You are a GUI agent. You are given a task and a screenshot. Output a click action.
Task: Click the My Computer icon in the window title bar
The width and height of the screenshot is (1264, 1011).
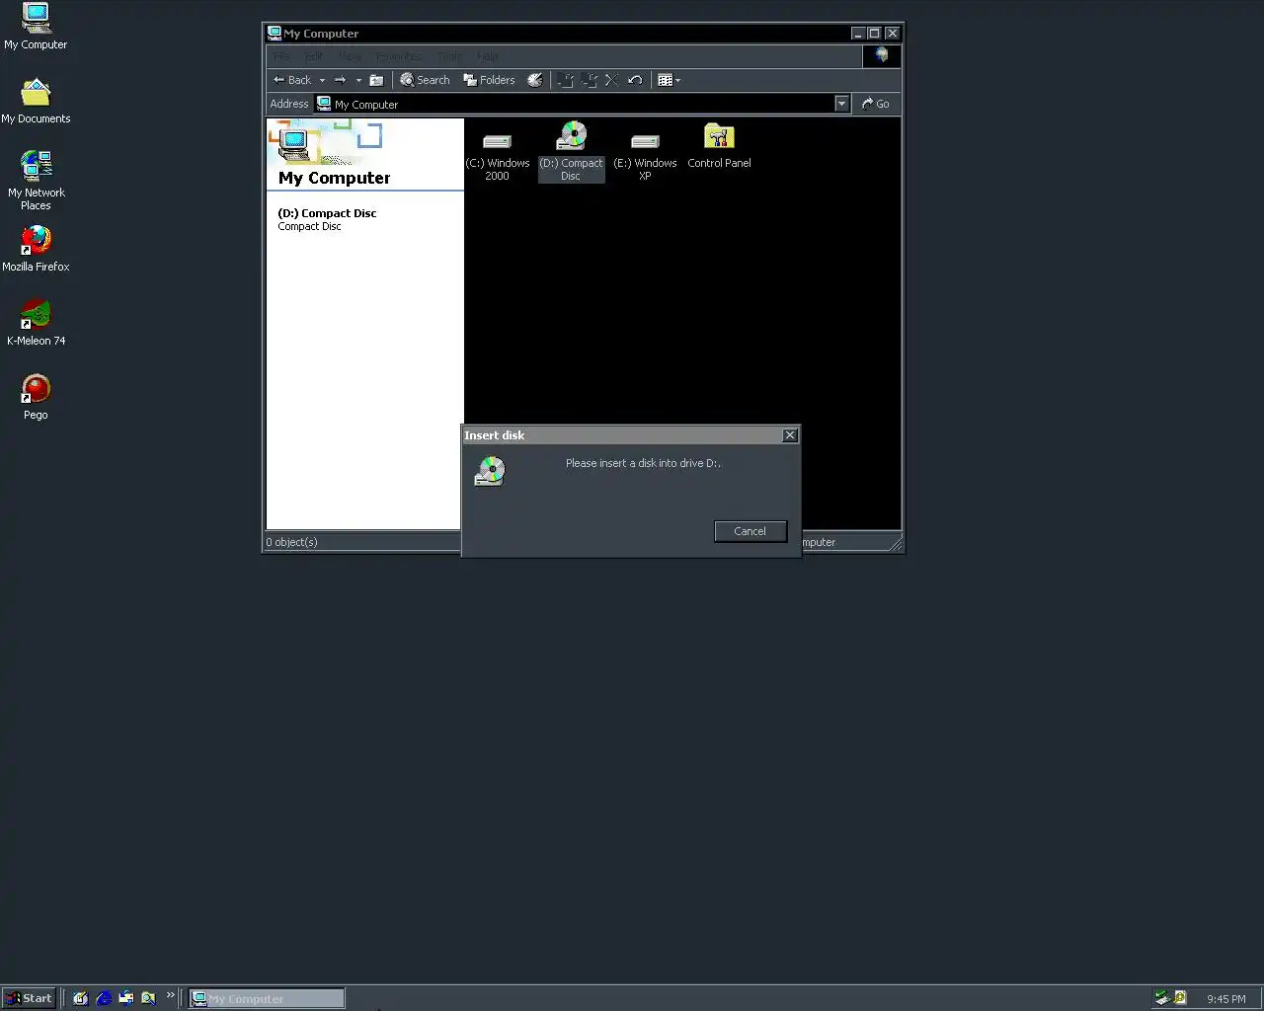(275, 33)
